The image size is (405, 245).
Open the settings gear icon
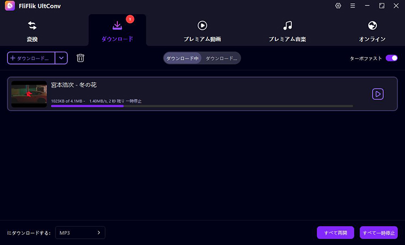[x=338, y=6]
